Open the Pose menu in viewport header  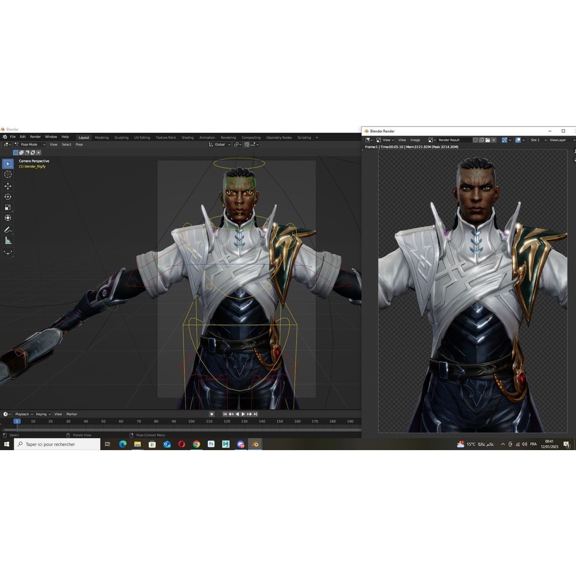(79, 145)
